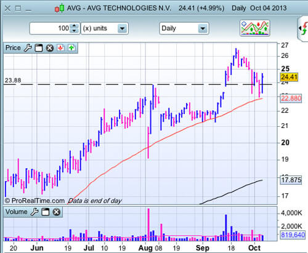The width and height of the screenshot is (308, 253).
Task: Close the chart window with X
Action: 7,9
